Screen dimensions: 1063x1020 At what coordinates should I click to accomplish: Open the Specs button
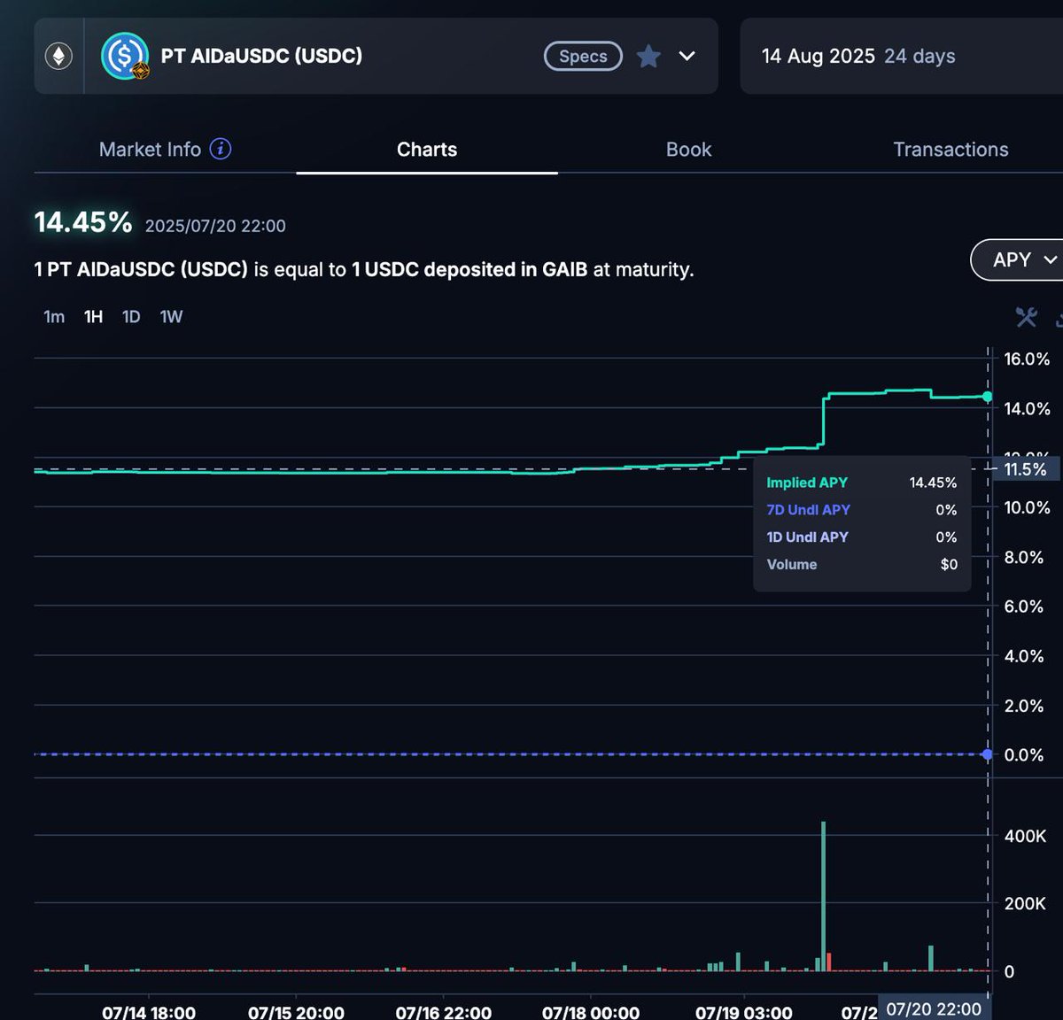(x=583, y=56)
